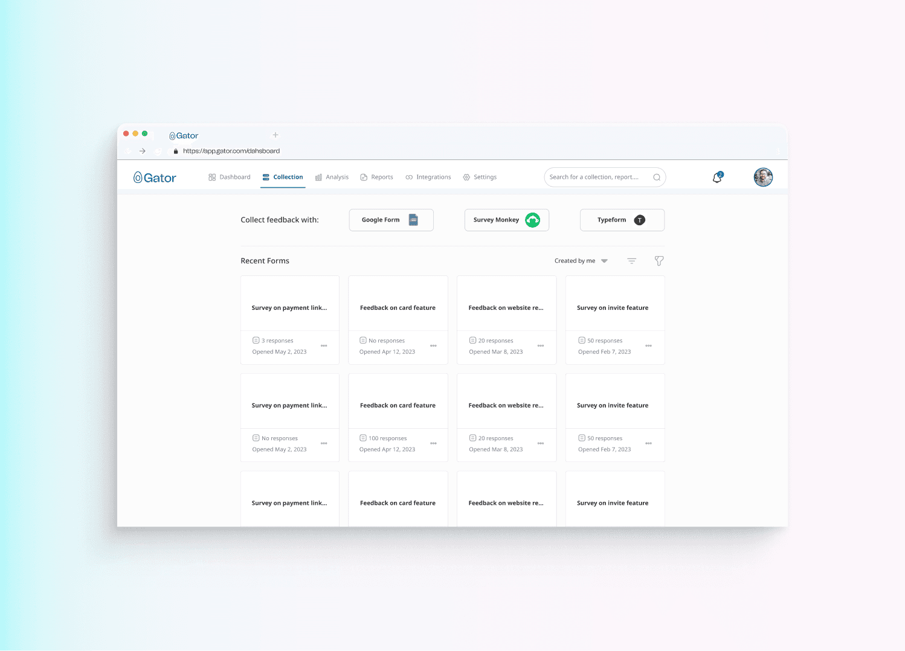
Task: Click the Gator logo
Action: tap(155, 176)
